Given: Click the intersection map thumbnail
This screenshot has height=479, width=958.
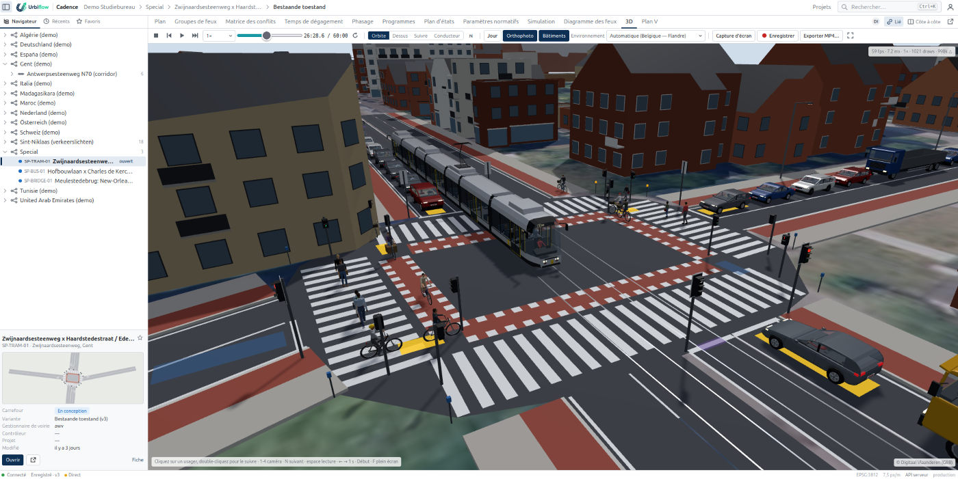Looking at the screenshot, I should [x=73, y=377].
